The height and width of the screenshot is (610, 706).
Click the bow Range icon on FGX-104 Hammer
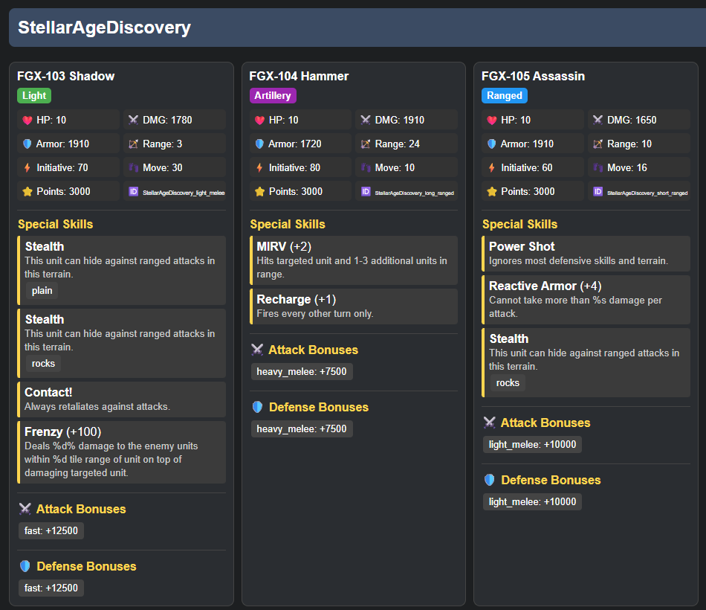click(366, 144)
